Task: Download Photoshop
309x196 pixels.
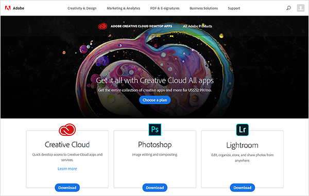Action: coord(154,188)
